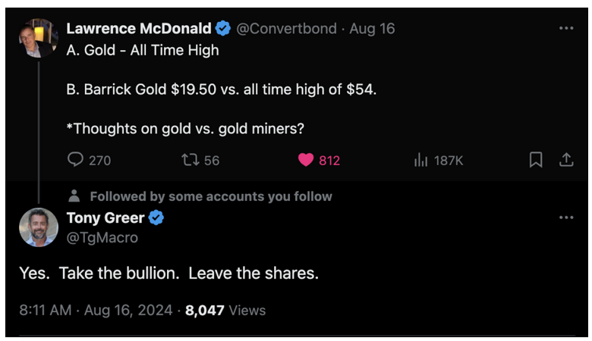This screenshot has width=592, height=341.
Task: Unlike the tweet with 812 likes
Action: point(306,160)
